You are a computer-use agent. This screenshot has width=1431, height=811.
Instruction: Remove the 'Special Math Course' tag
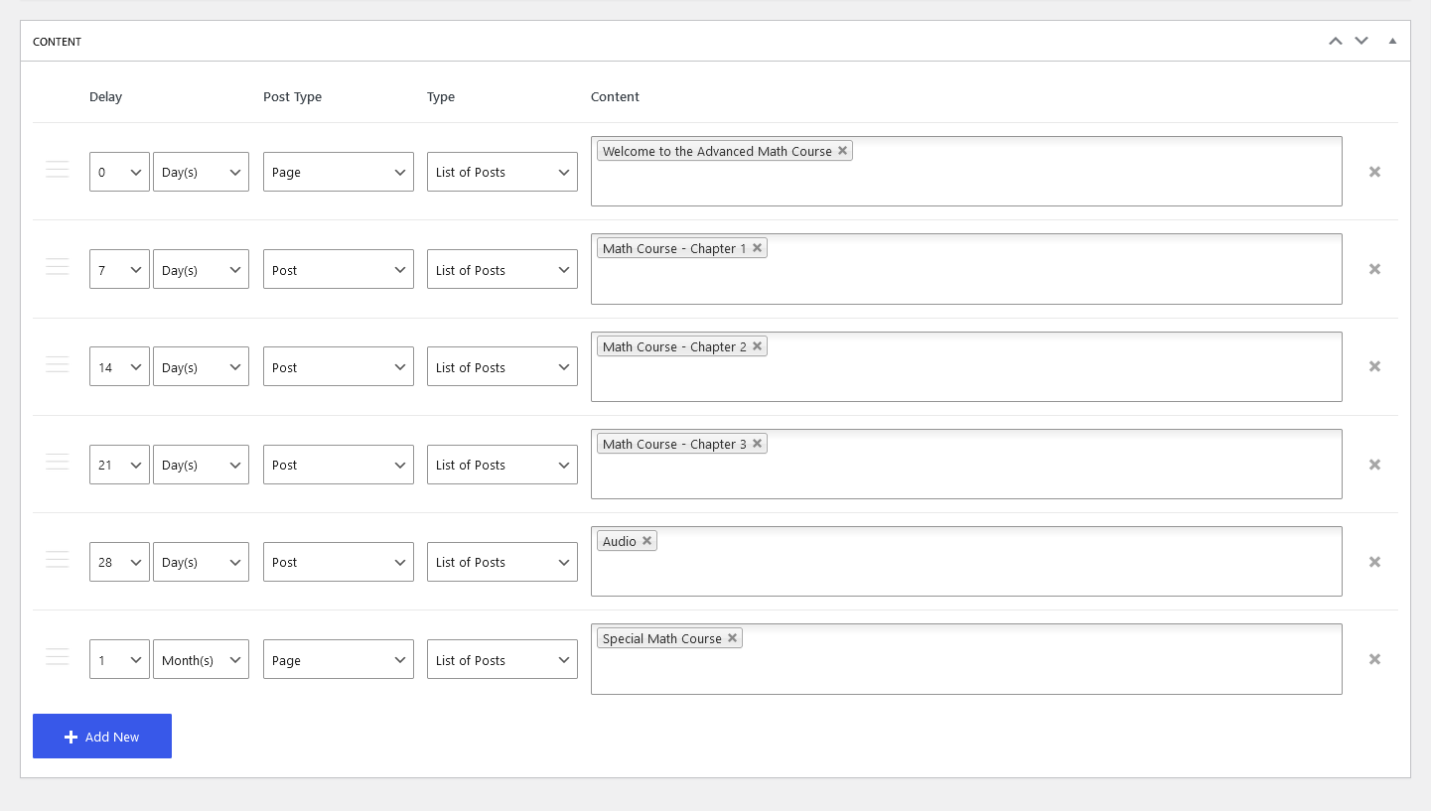pos(732,638)
